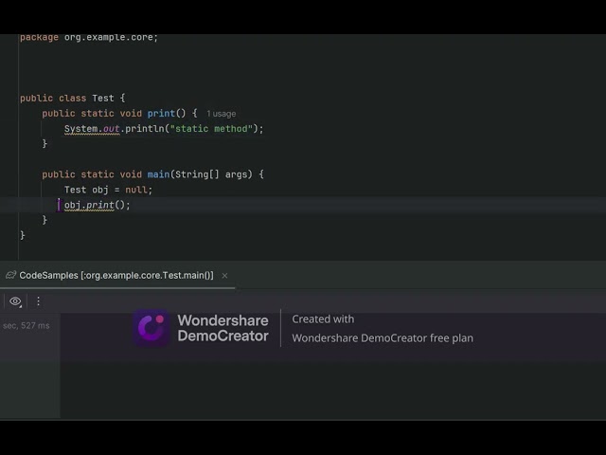This screenshot has width=606, height=455.
Task: Open the CodeSamples Test.main() run tab
Action: tap(116, 276)
